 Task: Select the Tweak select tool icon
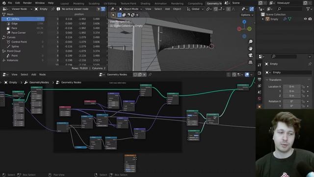coord(113,15)
